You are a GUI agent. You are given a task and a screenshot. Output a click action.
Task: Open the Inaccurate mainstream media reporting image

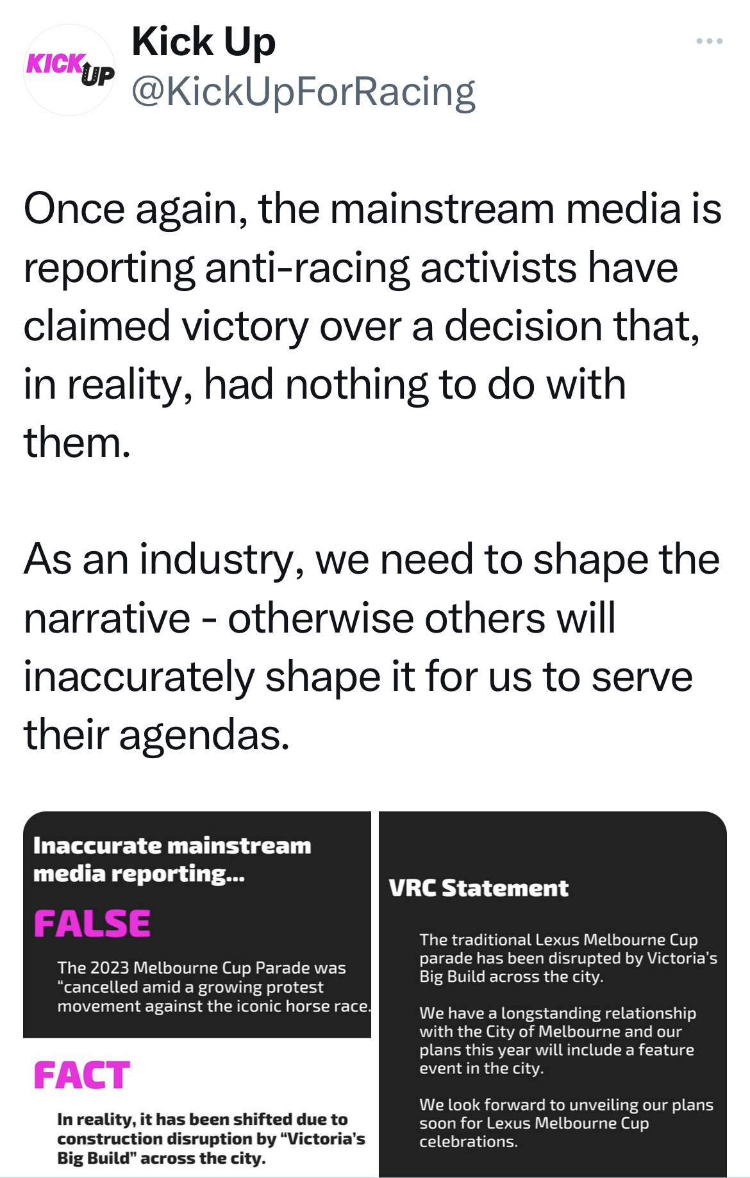pos(197,994)
